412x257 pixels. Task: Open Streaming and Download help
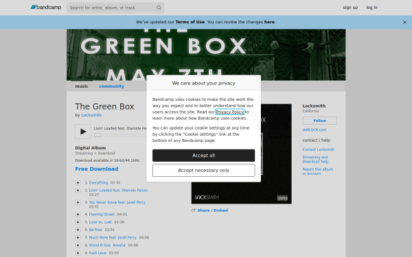tap(315, 160)
